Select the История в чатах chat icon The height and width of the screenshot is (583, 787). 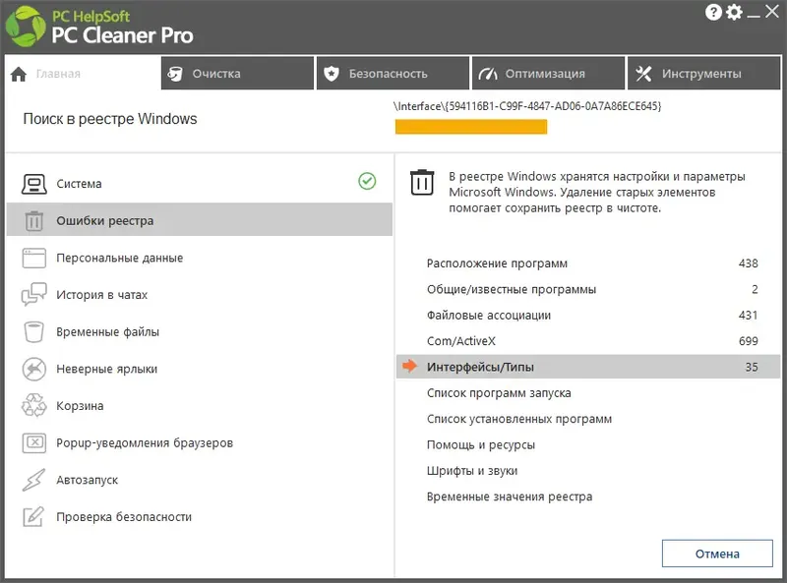coord(31,295)
